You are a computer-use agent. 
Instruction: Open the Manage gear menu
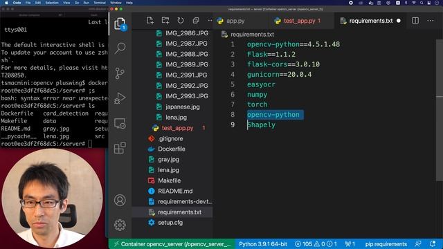tap(120, 225)
